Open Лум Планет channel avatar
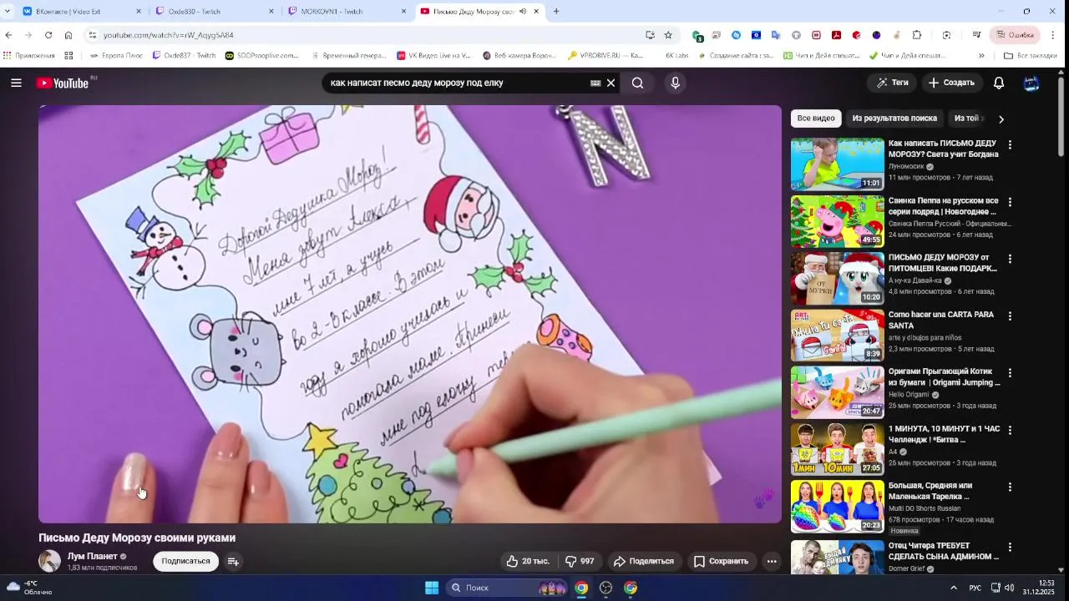Viewport: 1069px width, 601px height. (x=49, y=561)
